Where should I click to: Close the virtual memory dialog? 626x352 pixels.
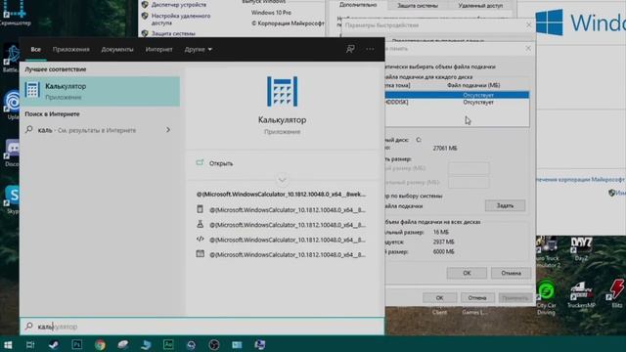(x=528, y=48)
